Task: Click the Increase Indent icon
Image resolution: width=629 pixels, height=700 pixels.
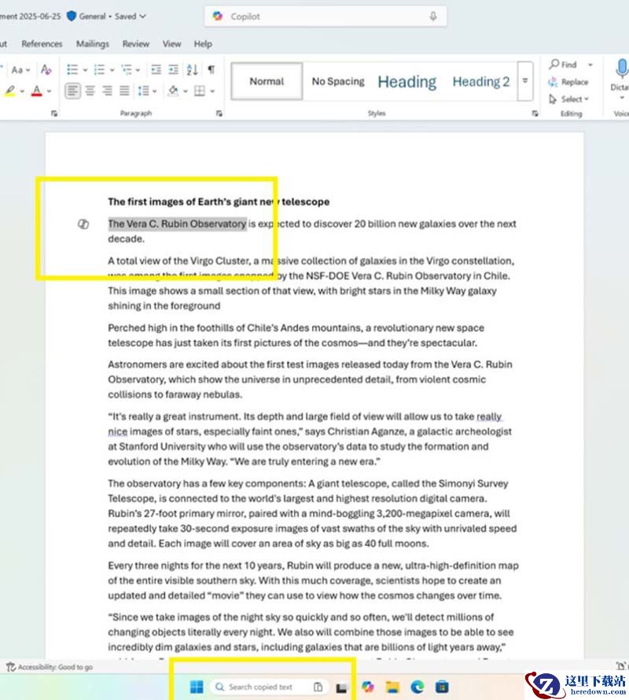Action: (x=174, y=70)
